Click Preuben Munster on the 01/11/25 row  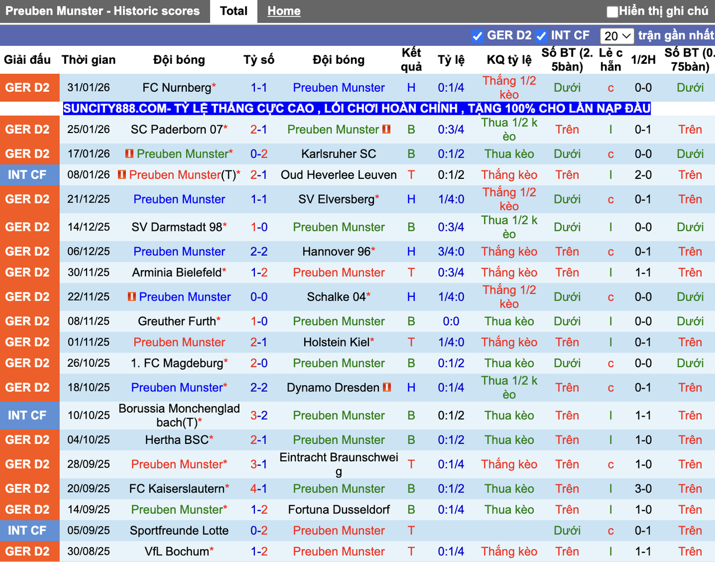click(x=179, y=342)
